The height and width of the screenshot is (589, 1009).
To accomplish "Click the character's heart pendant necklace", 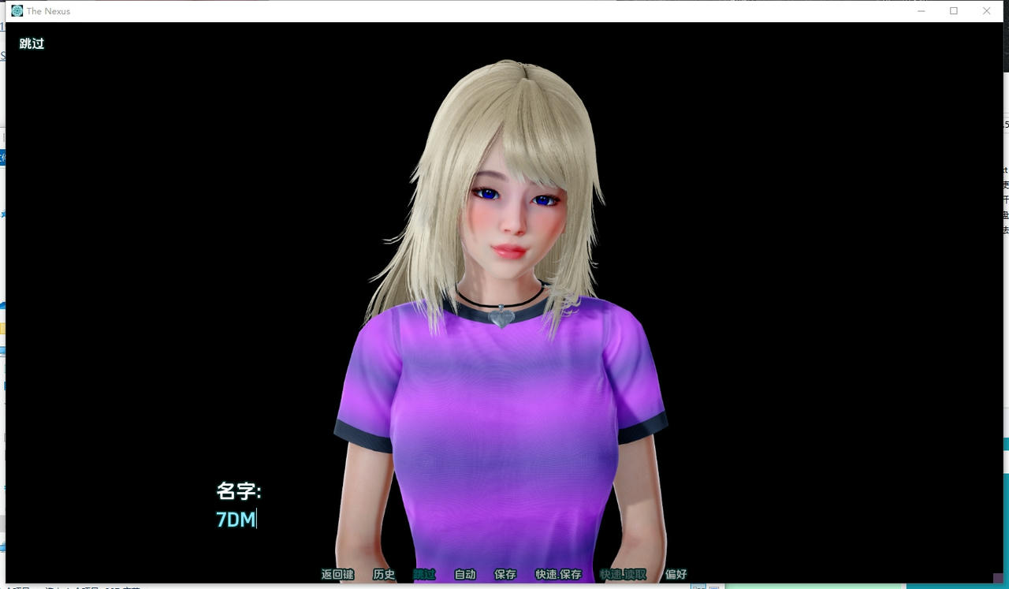I will point(500,319).
